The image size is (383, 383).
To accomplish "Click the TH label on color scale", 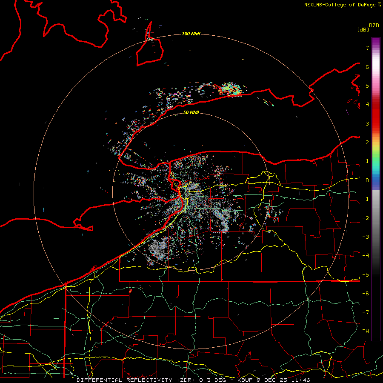I will 366,332.
